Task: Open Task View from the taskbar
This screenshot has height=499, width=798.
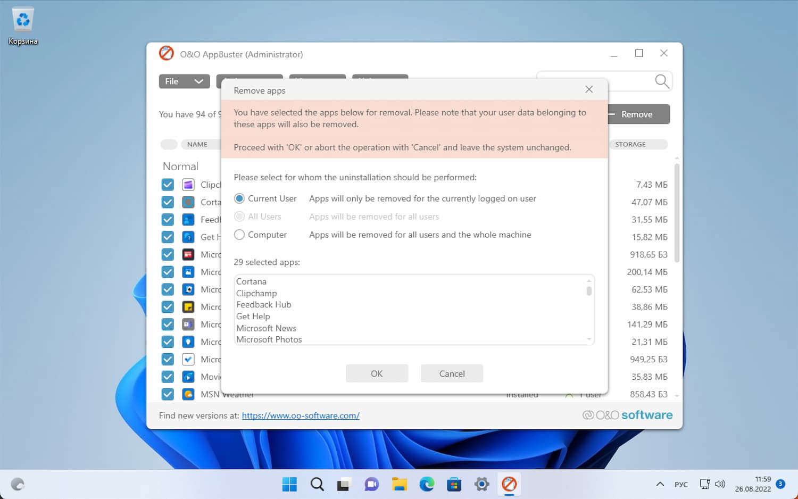Action: click(344, 484)
